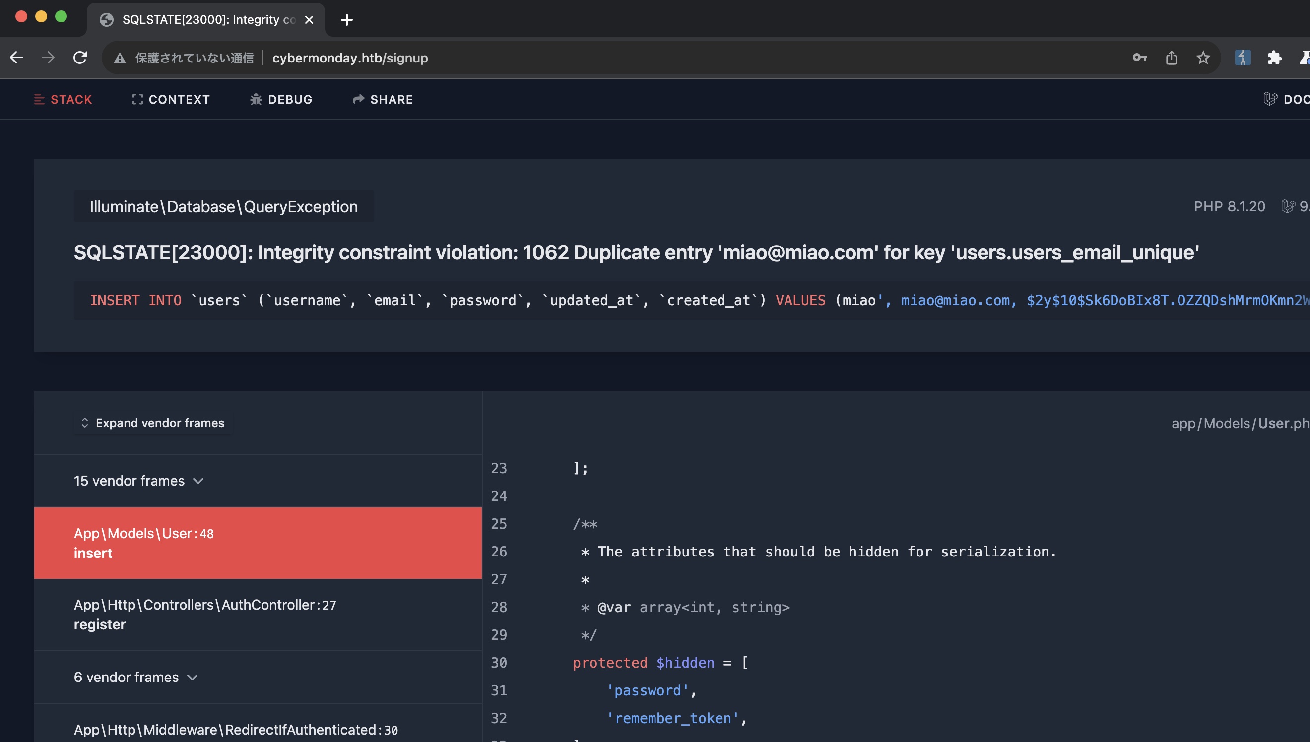Close the SQLSTATE[23000] tab
Screen dimensions: 1310x742
[309, 20]
